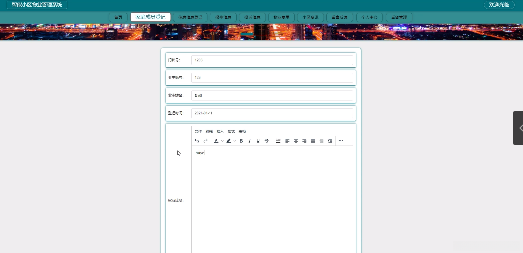Screen dimensions: 523x253
Task: Justify the text
Action: tap(313, 141)
